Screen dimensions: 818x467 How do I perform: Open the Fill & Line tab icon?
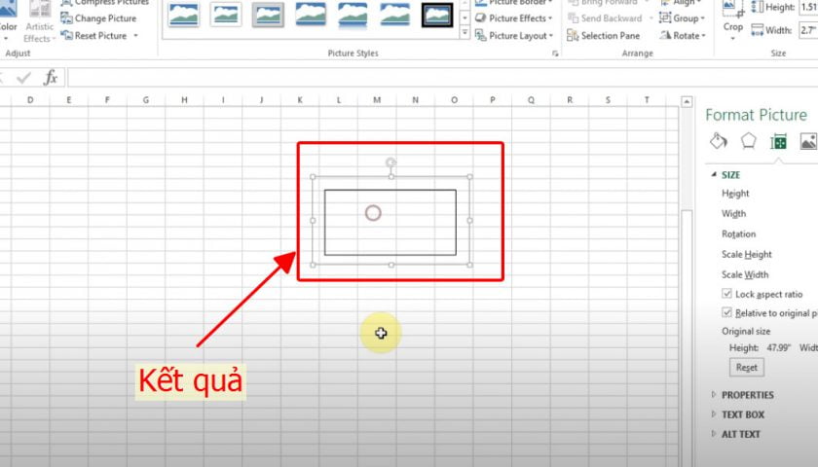(719, 141)
